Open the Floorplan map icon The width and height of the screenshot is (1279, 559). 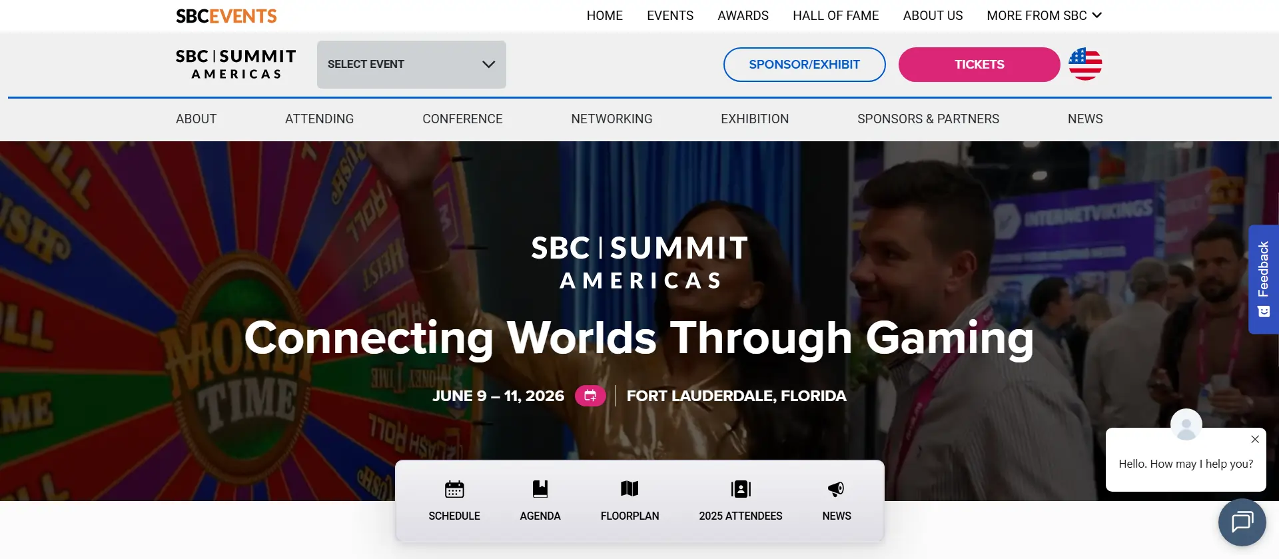pos(630,489)
